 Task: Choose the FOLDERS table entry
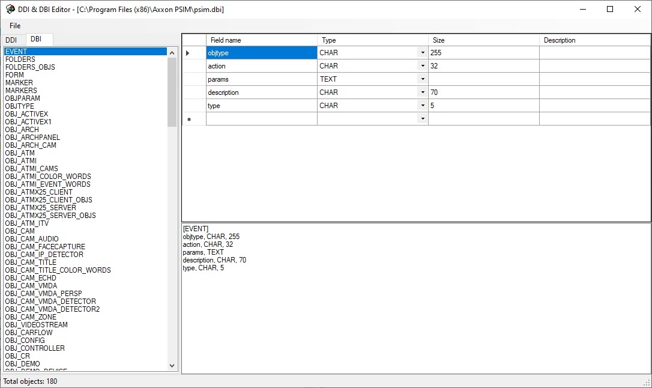20,59
